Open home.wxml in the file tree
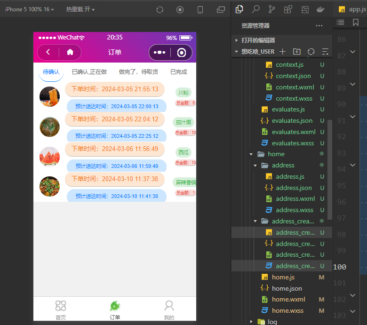 [x=288, y=300]
